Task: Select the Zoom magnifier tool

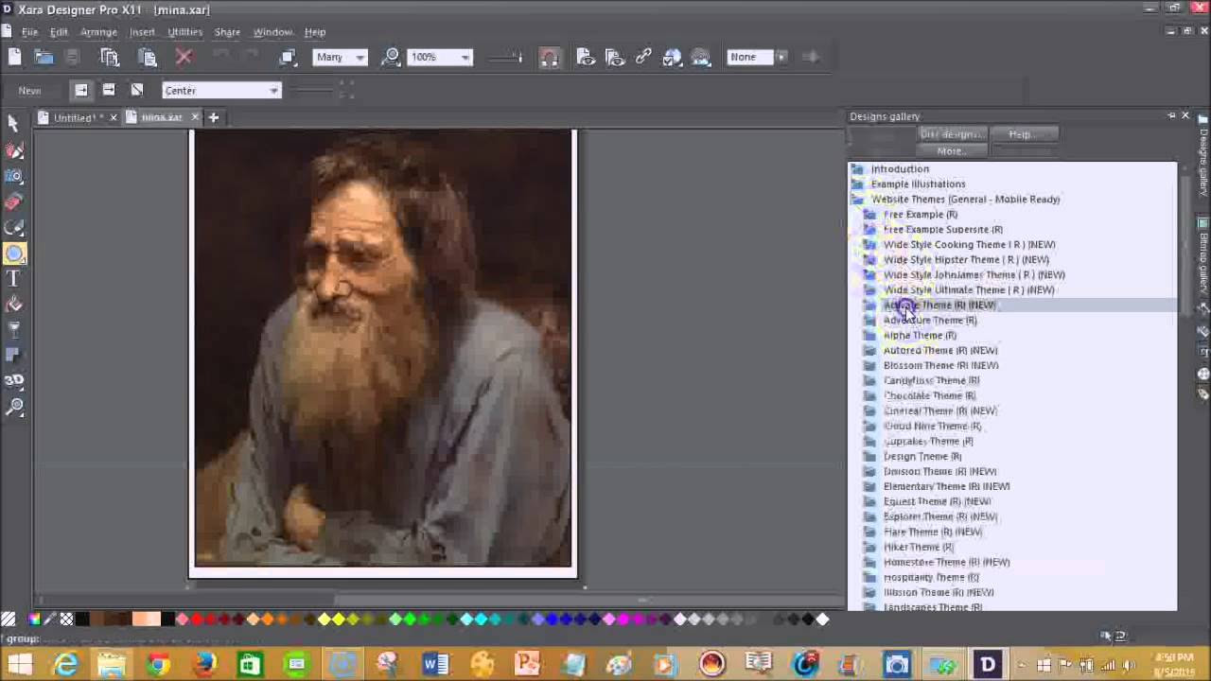Action: coord(14,408)
